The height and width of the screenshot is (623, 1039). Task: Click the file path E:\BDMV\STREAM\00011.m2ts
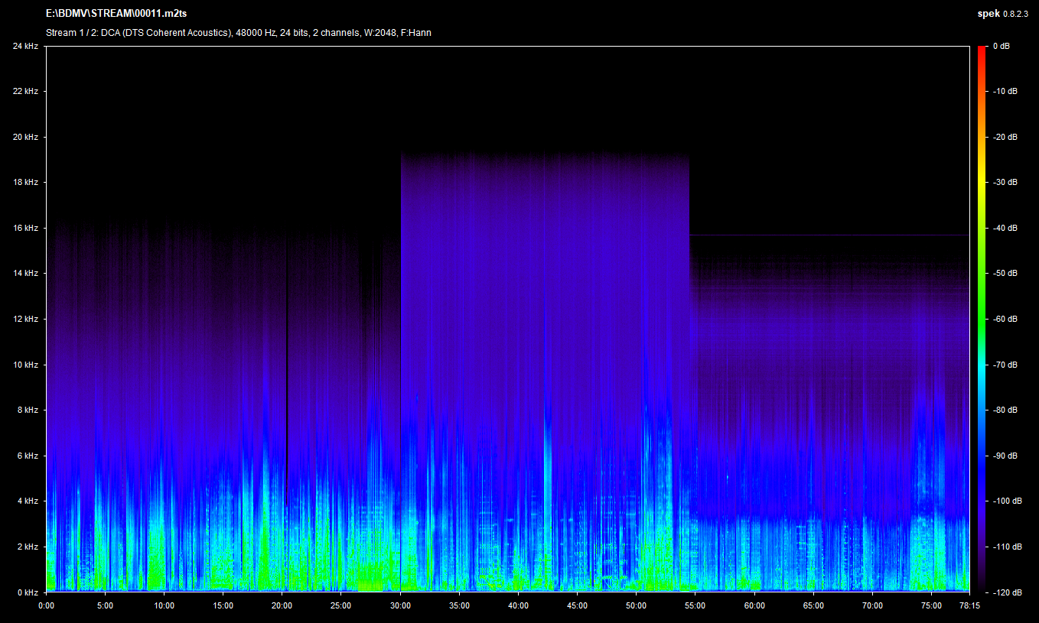[x=116, y=13]
